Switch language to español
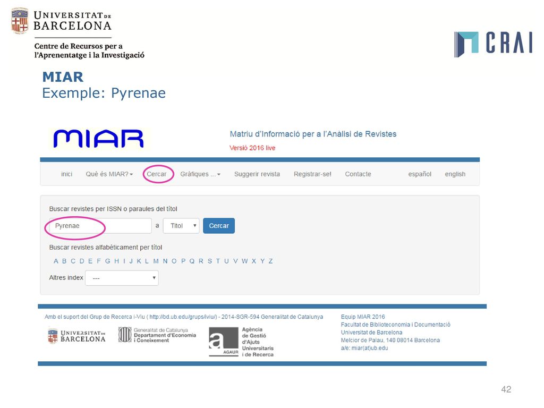The width and height of the screenshot is (544, 408). (x=420, y=174)
